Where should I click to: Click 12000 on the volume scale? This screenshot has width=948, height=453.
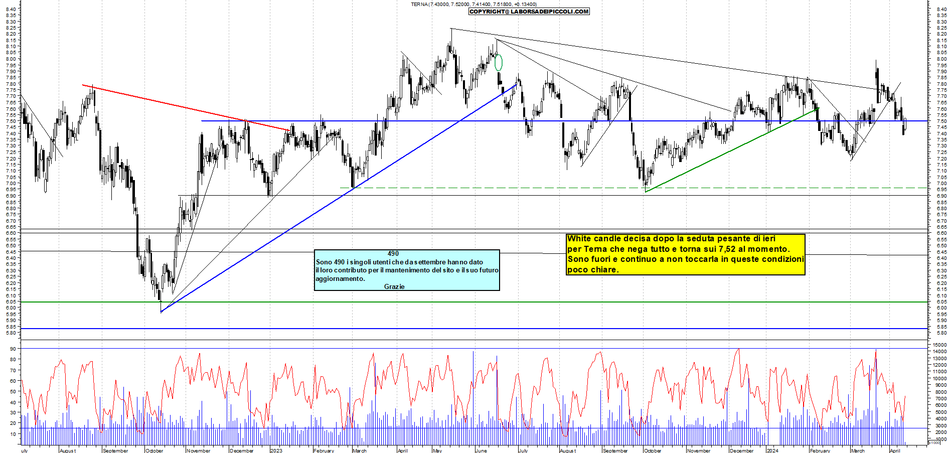pyautogui.click(x=939, y=365)
